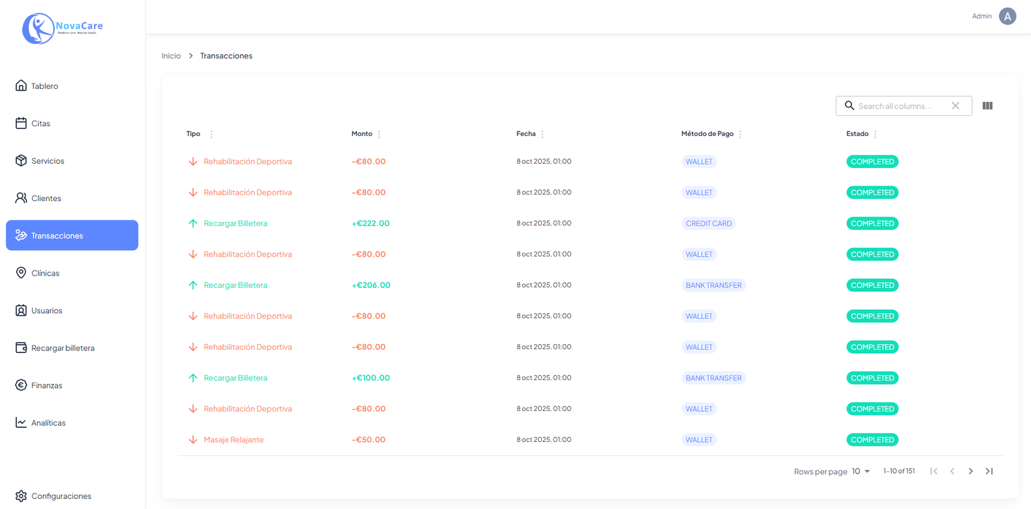Navigate to Citas in sidebar
Viewport: 1031px width, 509px height.
pos(41,123)
